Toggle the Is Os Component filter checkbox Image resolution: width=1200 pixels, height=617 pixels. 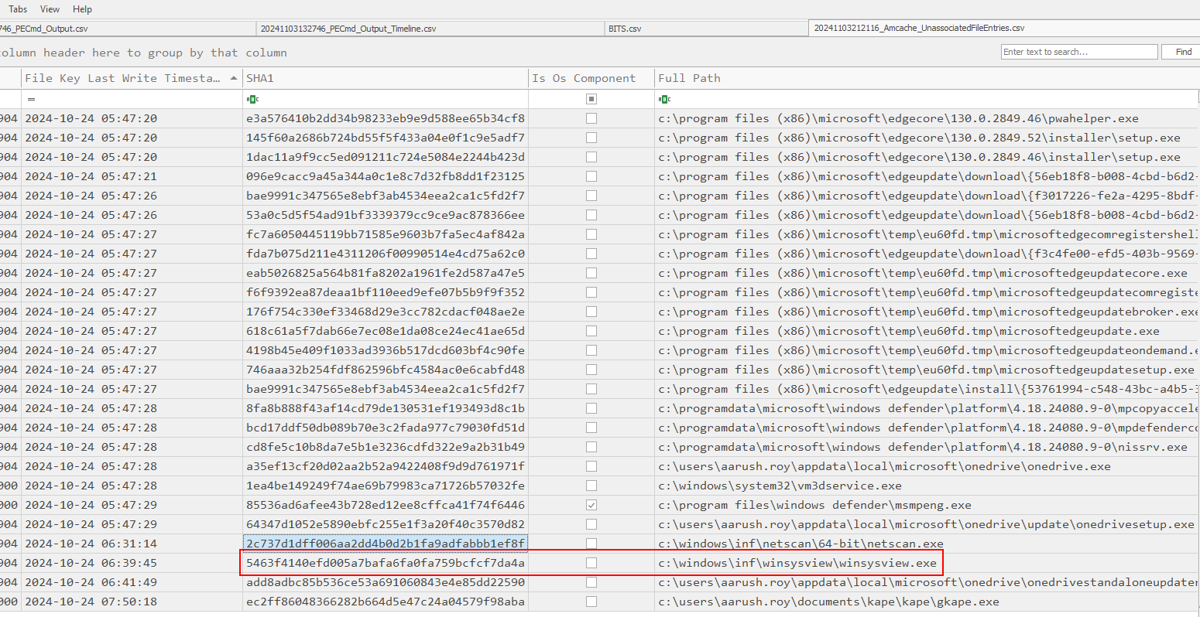(x=591, y=99)
